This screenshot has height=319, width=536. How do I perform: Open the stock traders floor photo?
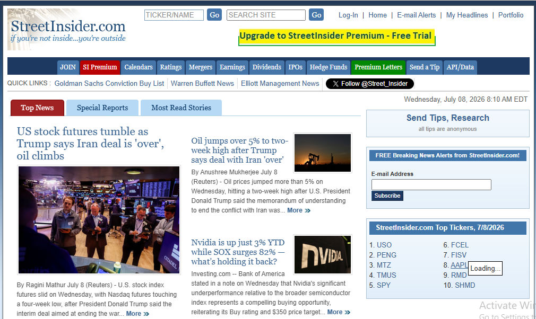tap(99, 220)
